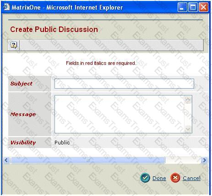Focus the Subject text field
Image resolution: width=212 pixels, height=196 pixels.
point(124,84)
